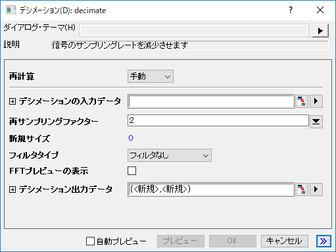Click the OK button
336x252 pixels.
click(233, 241)
